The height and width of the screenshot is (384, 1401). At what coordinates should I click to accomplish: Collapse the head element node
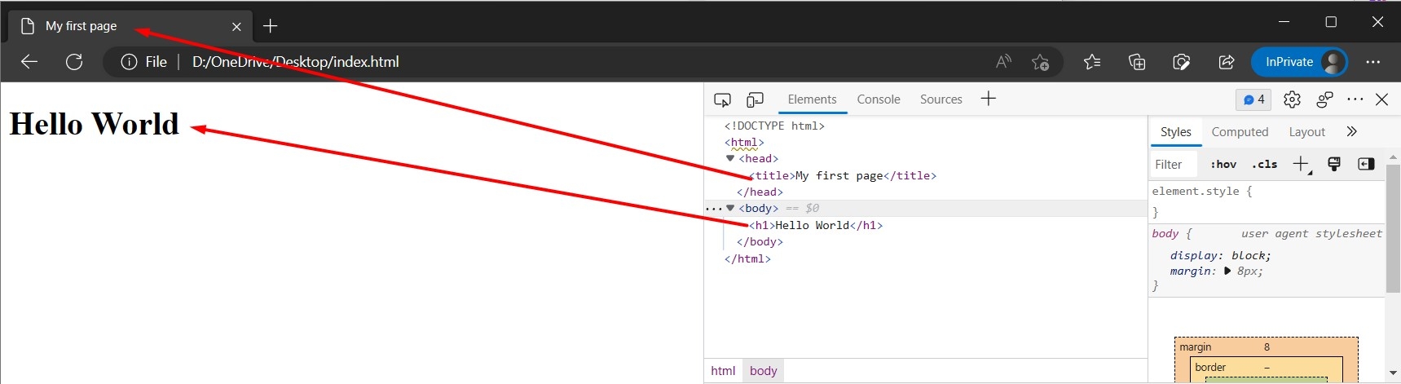click(x=730, y=159)
